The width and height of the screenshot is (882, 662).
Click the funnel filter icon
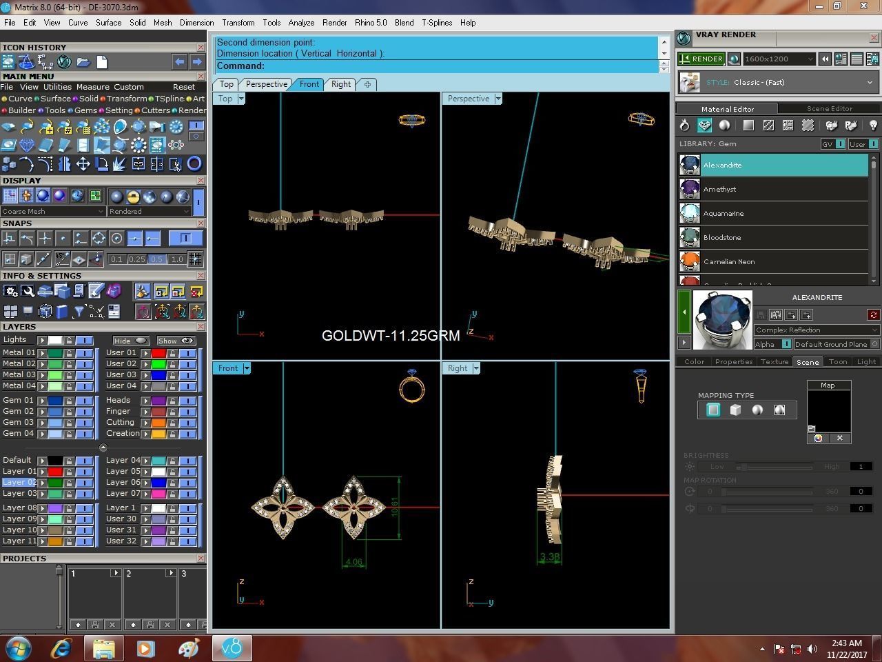pyautogui.click(x=79, y=312)
